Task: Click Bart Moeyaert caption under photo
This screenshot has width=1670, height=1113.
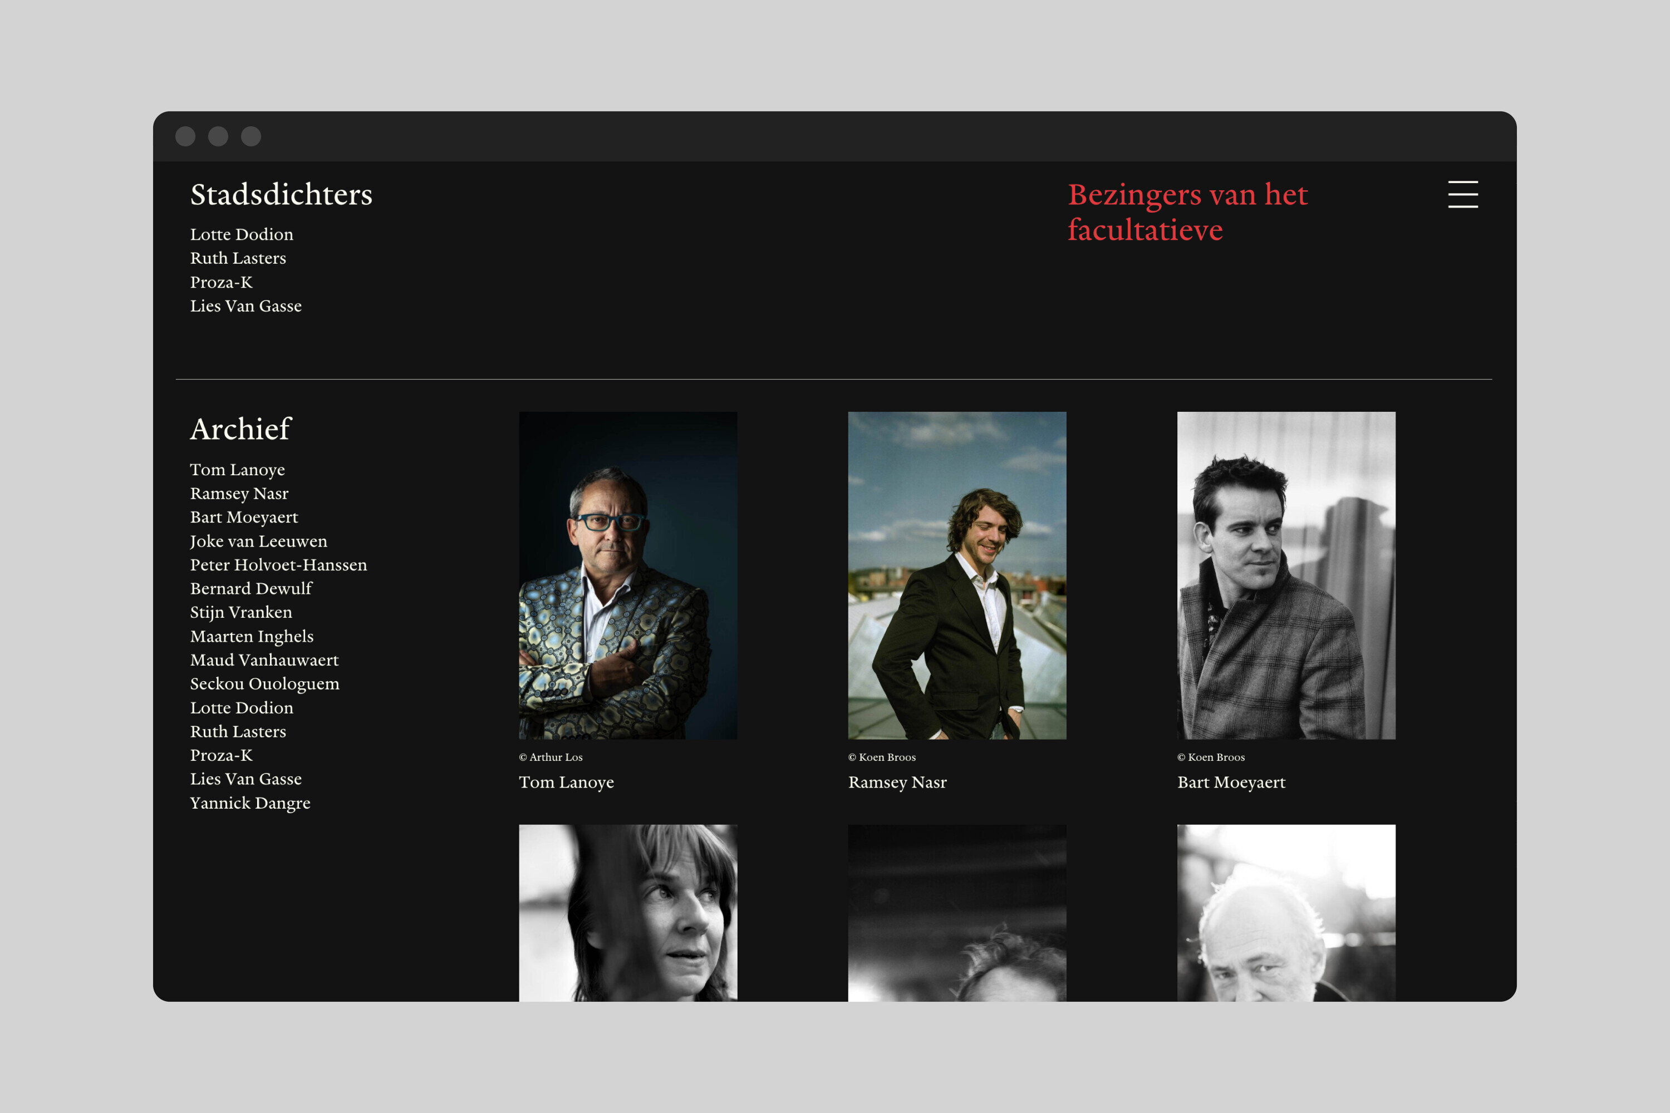Action: (x=1231, y=782)
